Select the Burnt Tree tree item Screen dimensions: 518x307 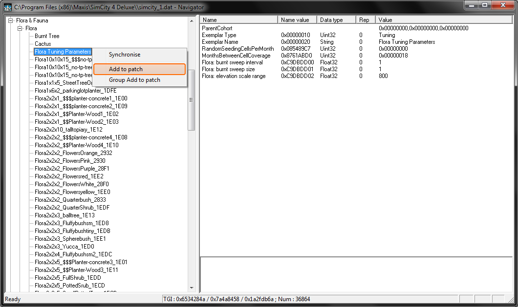click(x=47, y=36)
